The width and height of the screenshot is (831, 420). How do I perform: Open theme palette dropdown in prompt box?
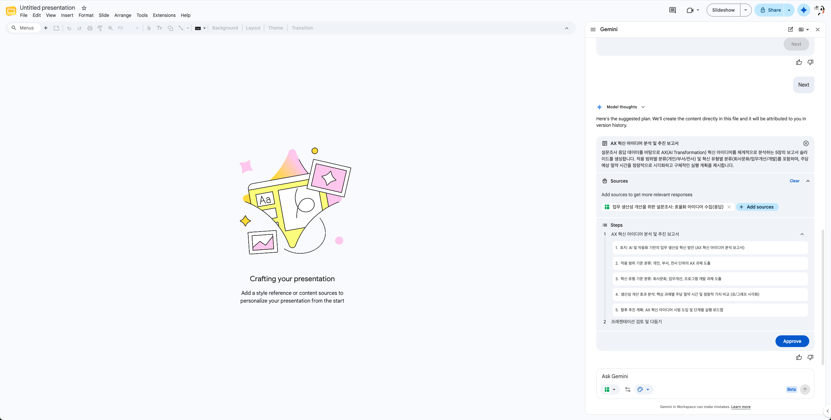[x=644, y=390]
